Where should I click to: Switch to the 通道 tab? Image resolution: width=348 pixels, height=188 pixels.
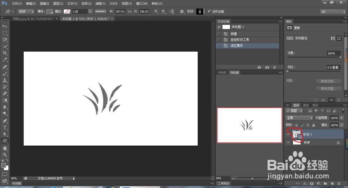(x=306, y=105)
